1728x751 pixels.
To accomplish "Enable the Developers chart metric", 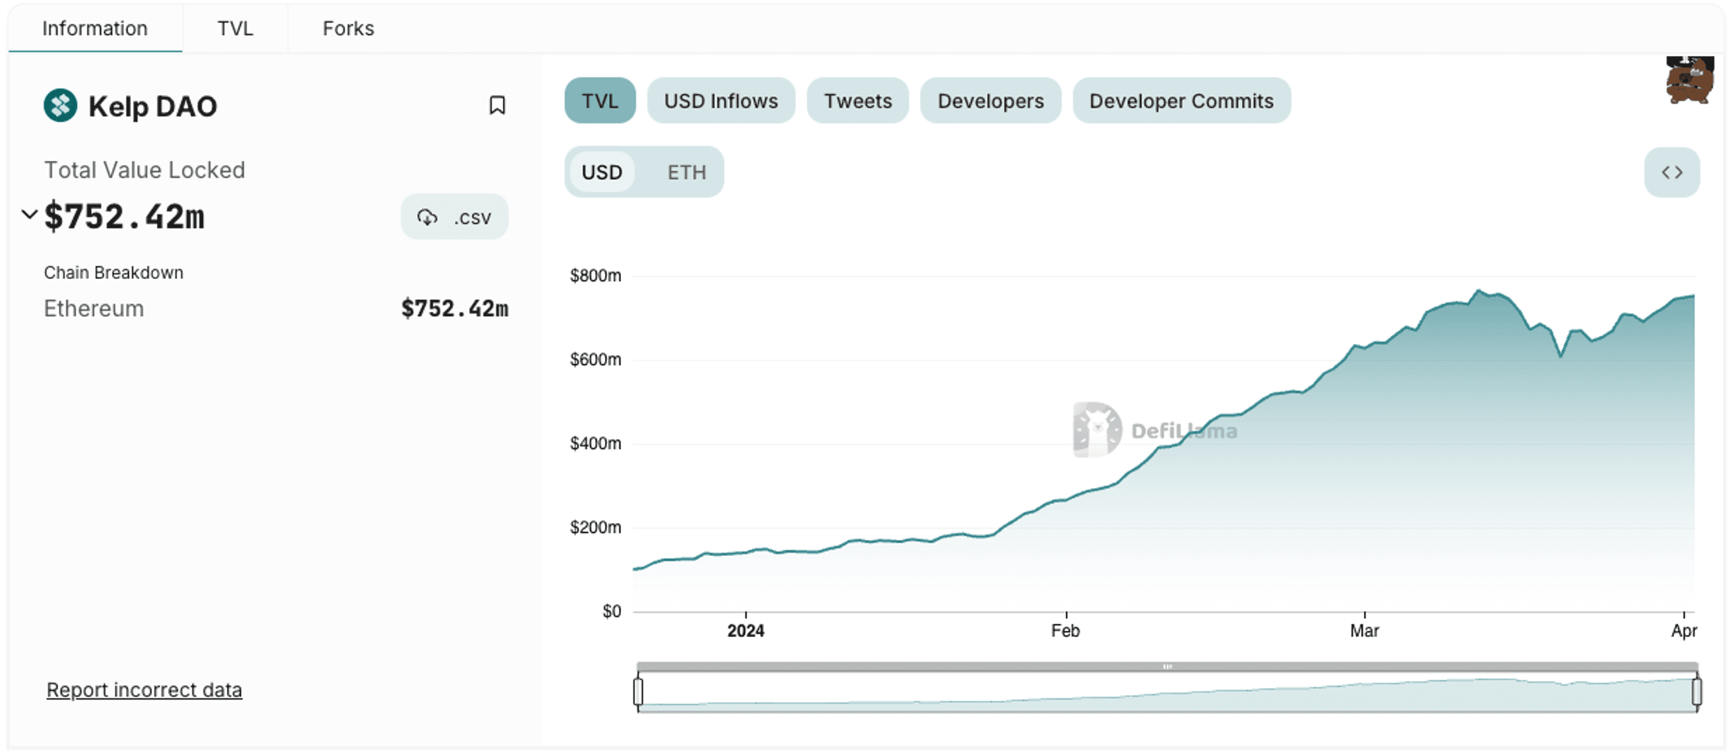I will pyautogui.click(x=990, y=101).
